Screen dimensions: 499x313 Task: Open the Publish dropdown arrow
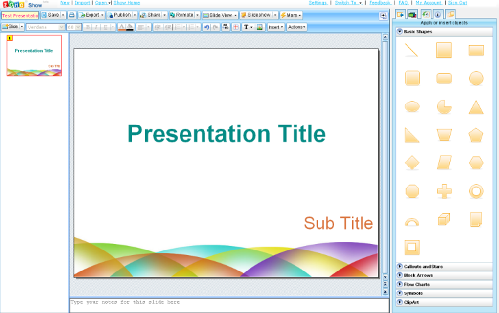(x=135, y=15)
